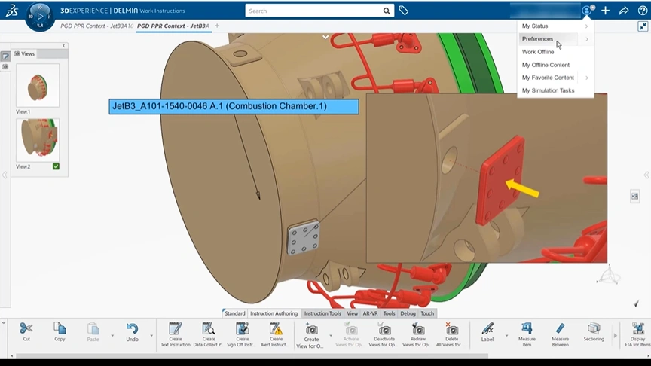Click the horizontal toolbar scrollbar
The height and width of the screenshot is (366, 651).
(252, 356)
